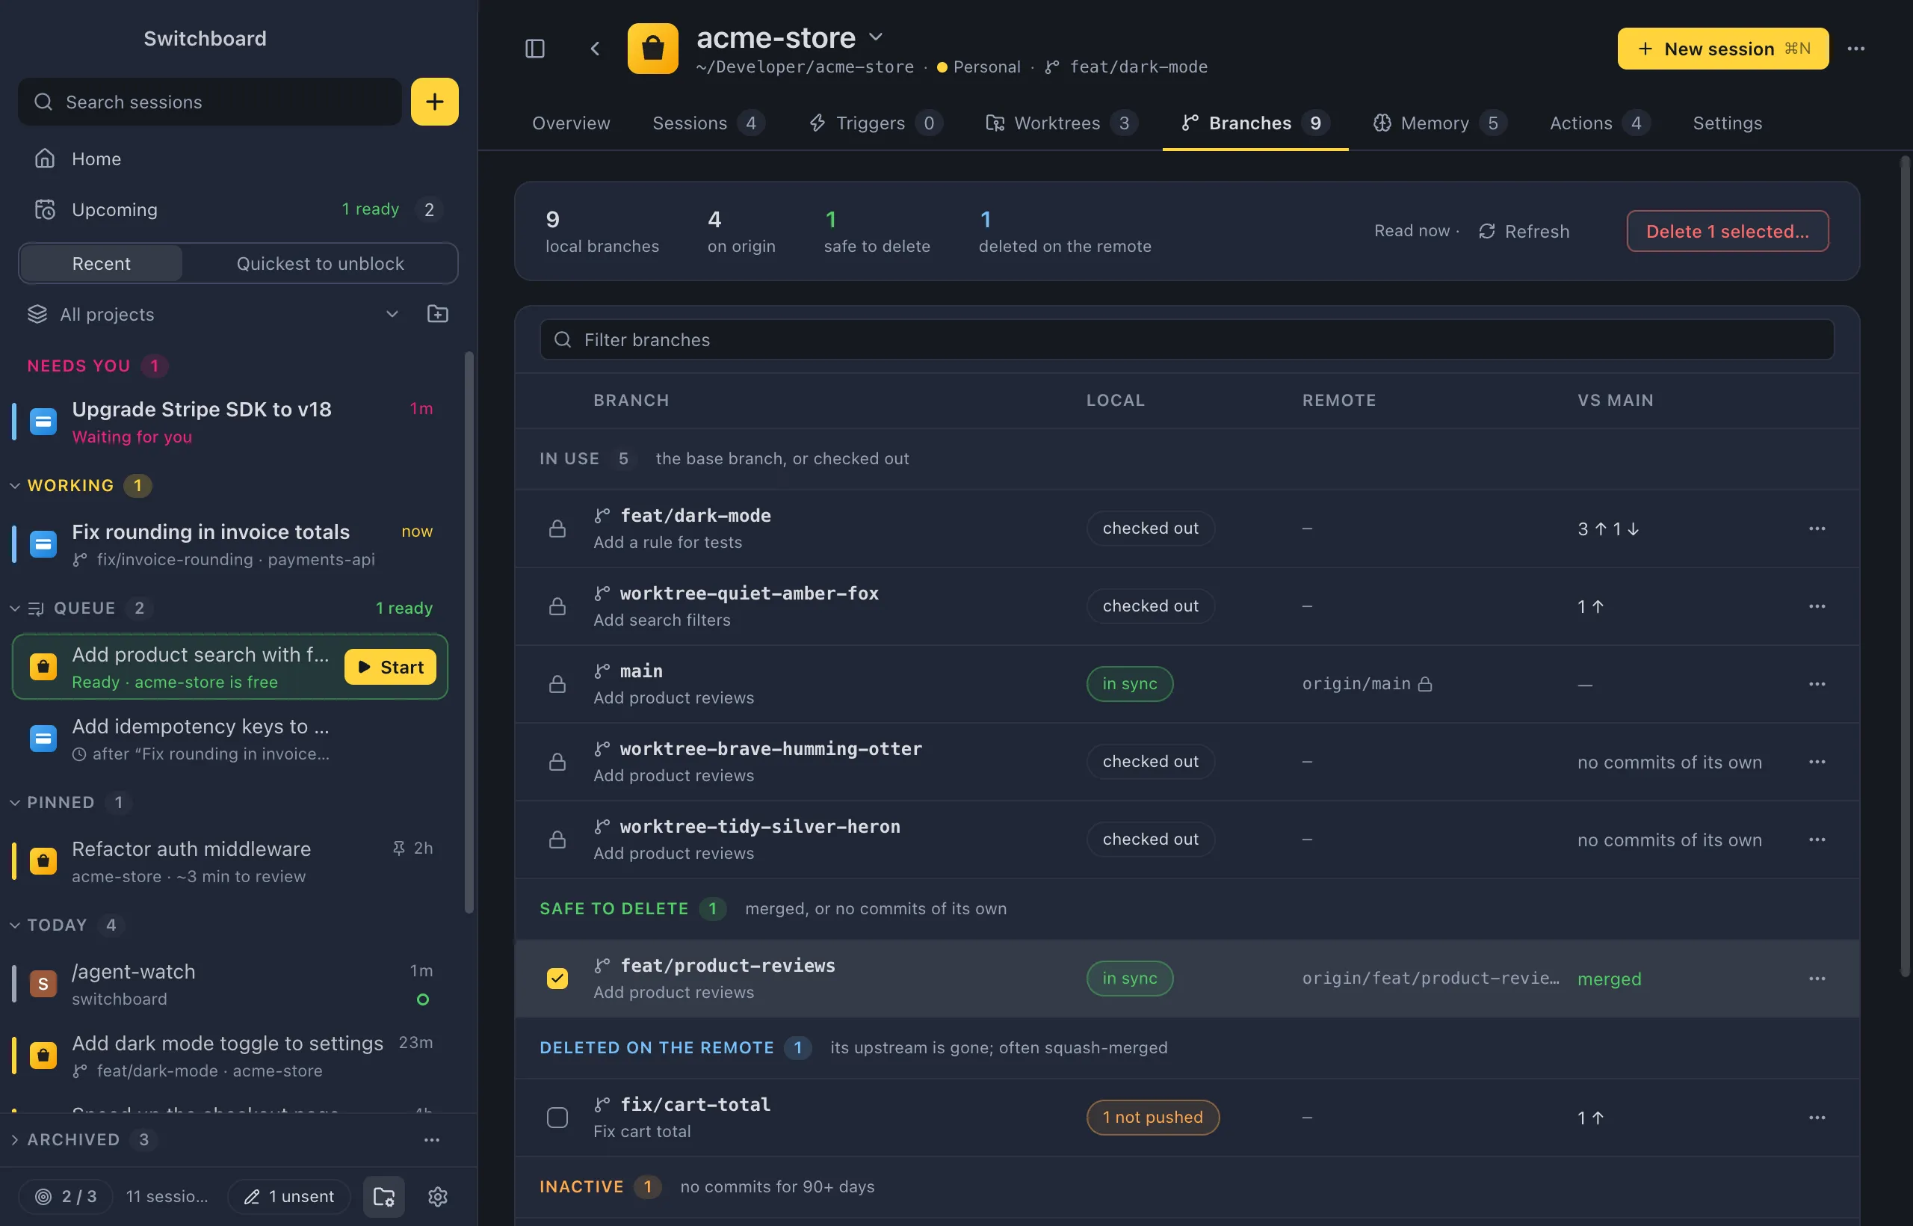Open the worktree-quiet-amber-fox row menu

[1817, 606]
